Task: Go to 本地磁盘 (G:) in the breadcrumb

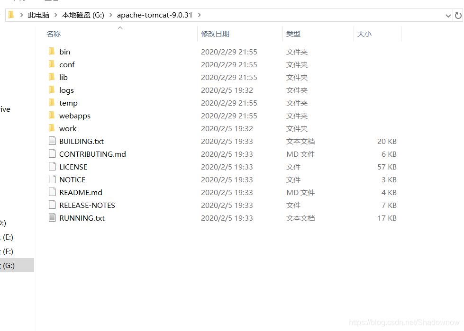Action: click(x=83, y=15)
